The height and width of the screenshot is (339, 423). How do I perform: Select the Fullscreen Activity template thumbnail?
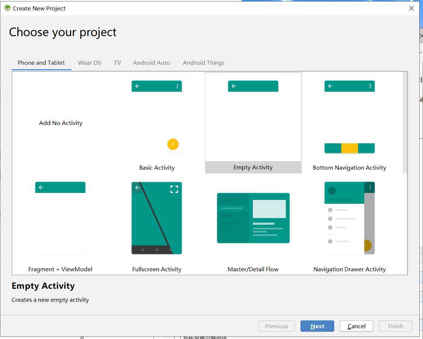(x=157, y=218)
